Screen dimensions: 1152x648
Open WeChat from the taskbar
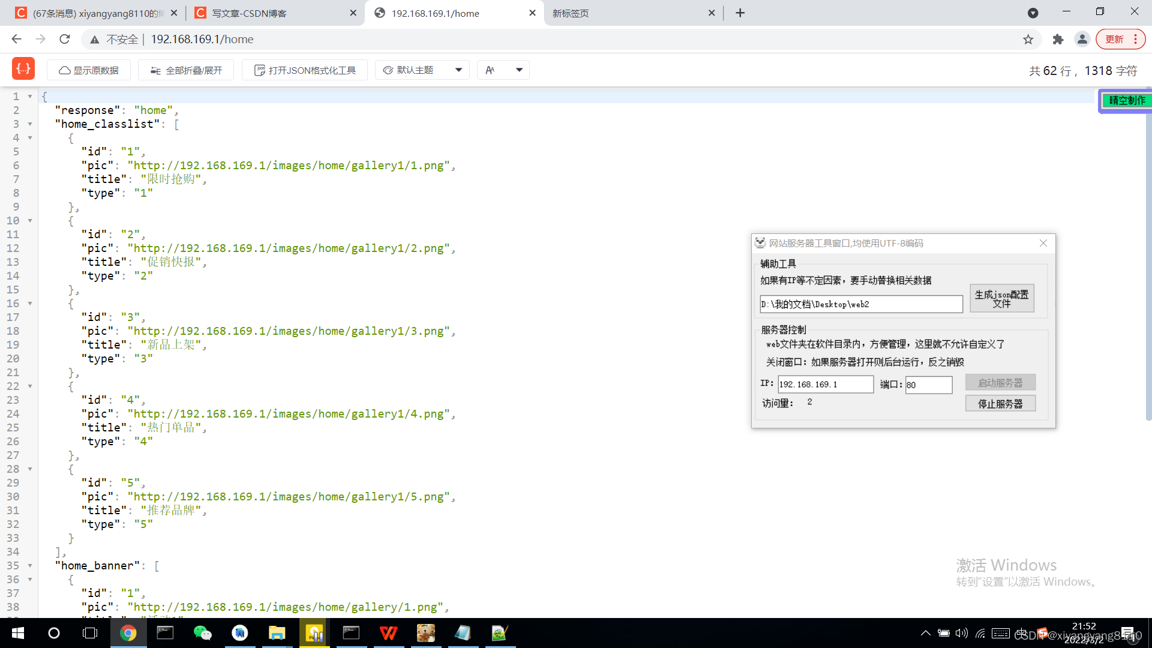tap(202, 633)
